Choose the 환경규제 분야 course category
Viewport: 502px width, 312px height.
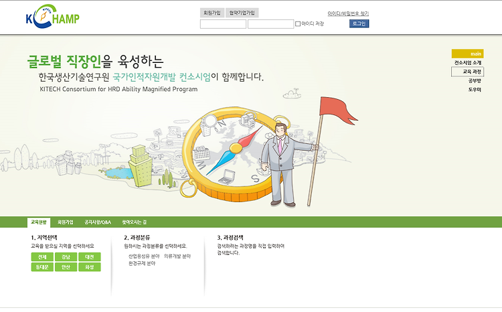(142, 263)
